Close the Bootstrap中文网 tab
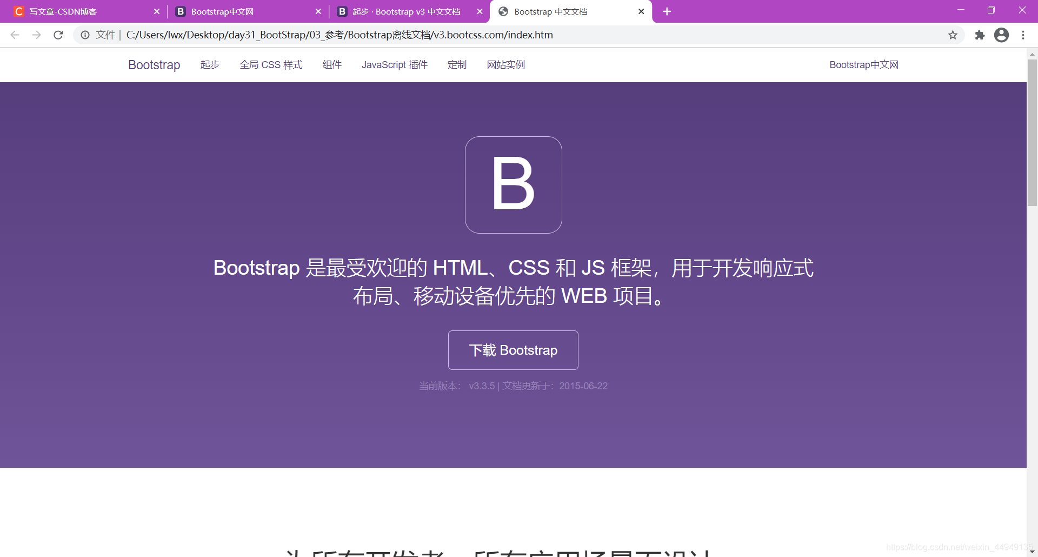 pyautogui.click(x=318, y=11)
